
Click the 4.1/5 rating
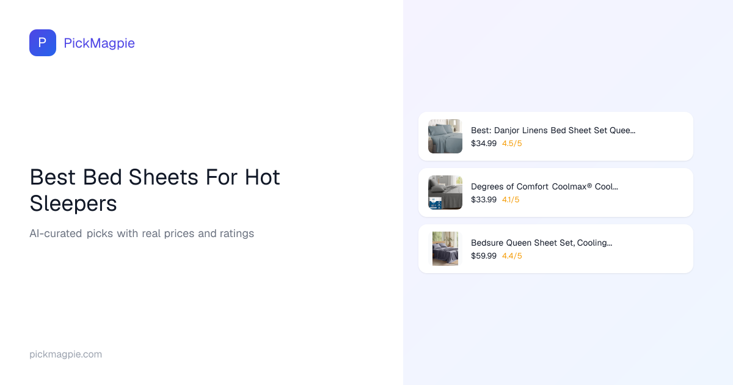[512, 200]
